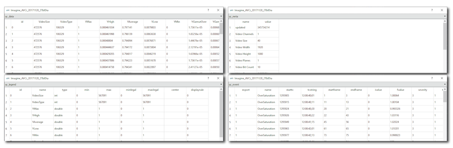Click the app icon in qc_data title bar
Image resolution: width=453 pixels, height=148 pixels.
(8, 10)
